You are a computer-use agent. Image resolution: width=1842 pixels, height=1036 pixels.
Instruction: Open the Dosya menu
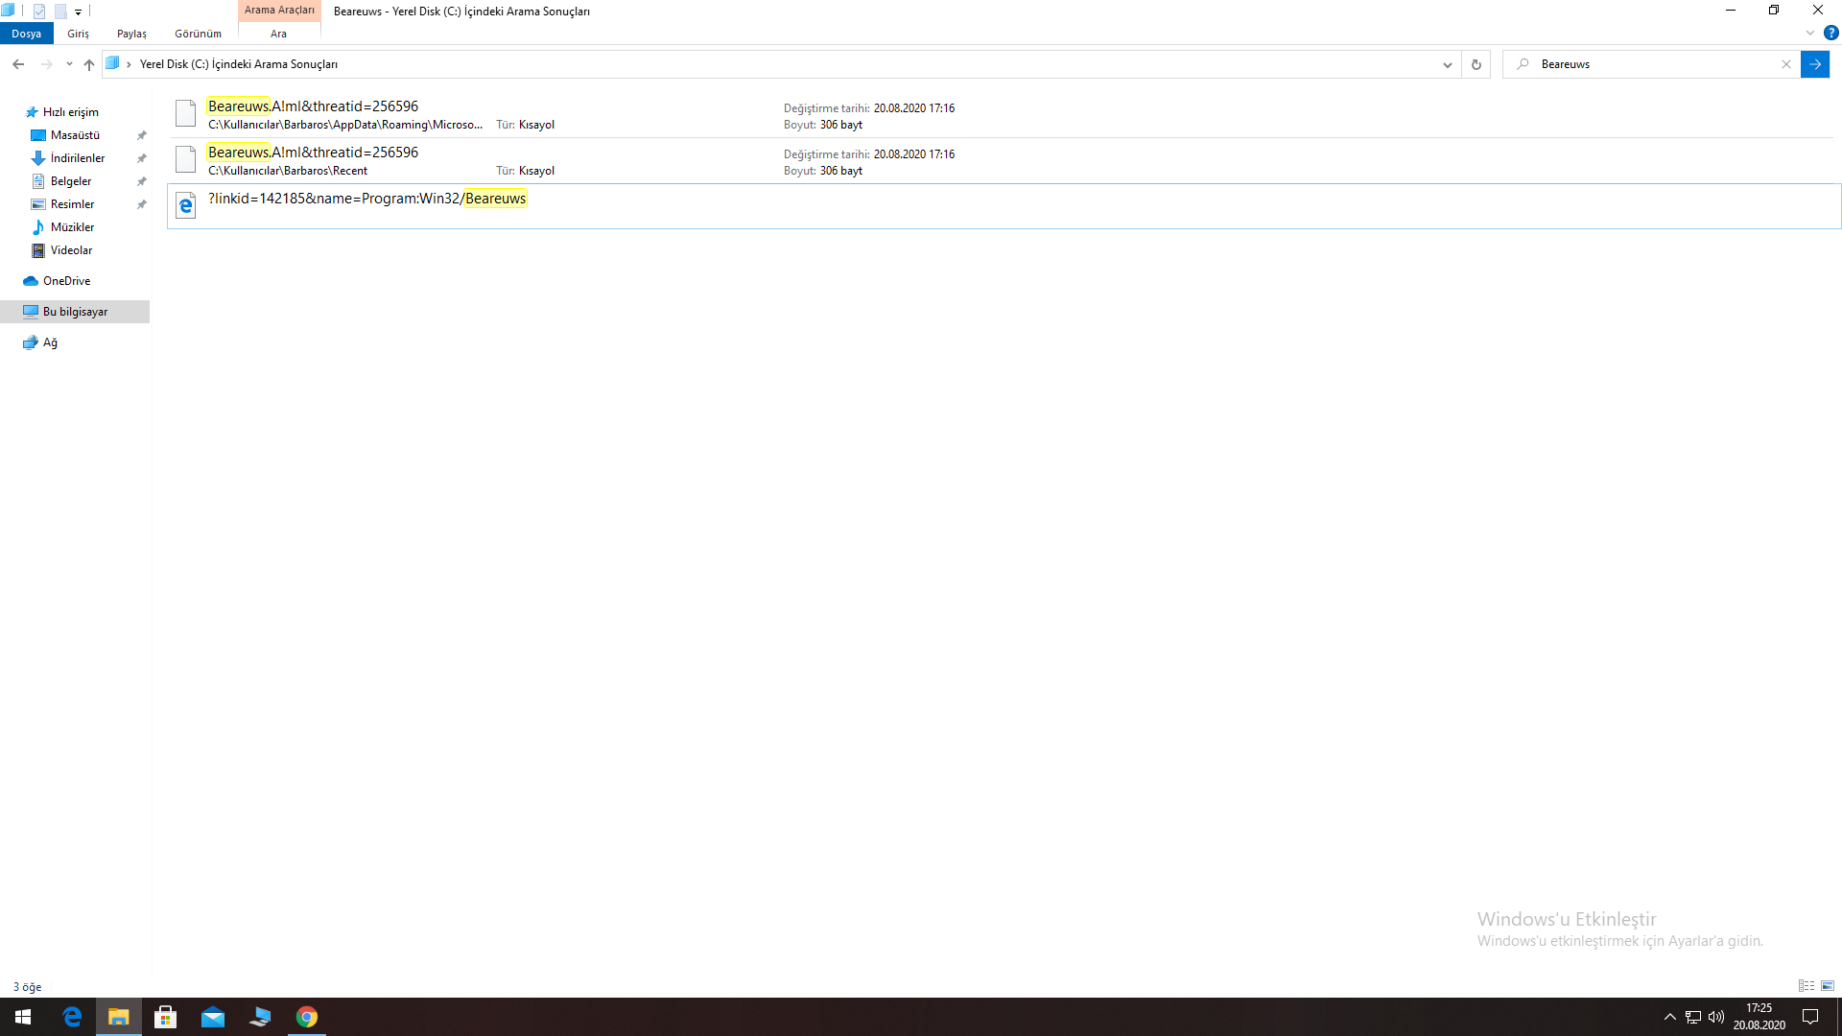pos(26,34)
